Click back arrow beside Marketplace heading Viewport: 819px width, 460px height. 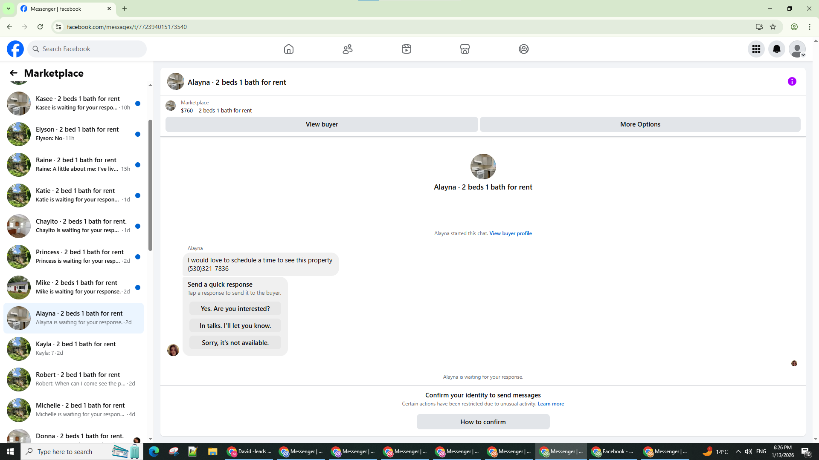click(x=14, y=73)
